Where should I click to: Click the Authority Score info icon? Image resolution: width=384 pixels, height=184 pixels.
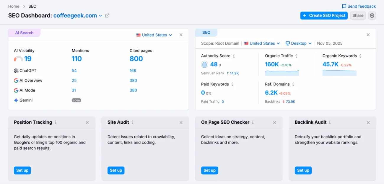pos(234,56)
